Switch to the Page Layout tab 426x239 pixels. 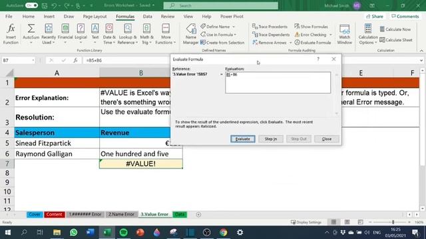(95, 17)
